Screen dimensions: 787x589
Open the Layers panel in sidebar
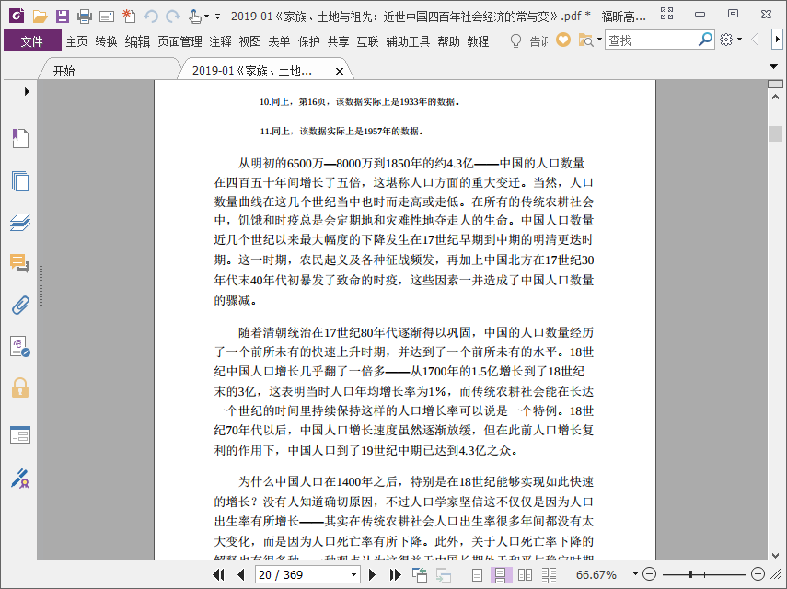[20, 222]
